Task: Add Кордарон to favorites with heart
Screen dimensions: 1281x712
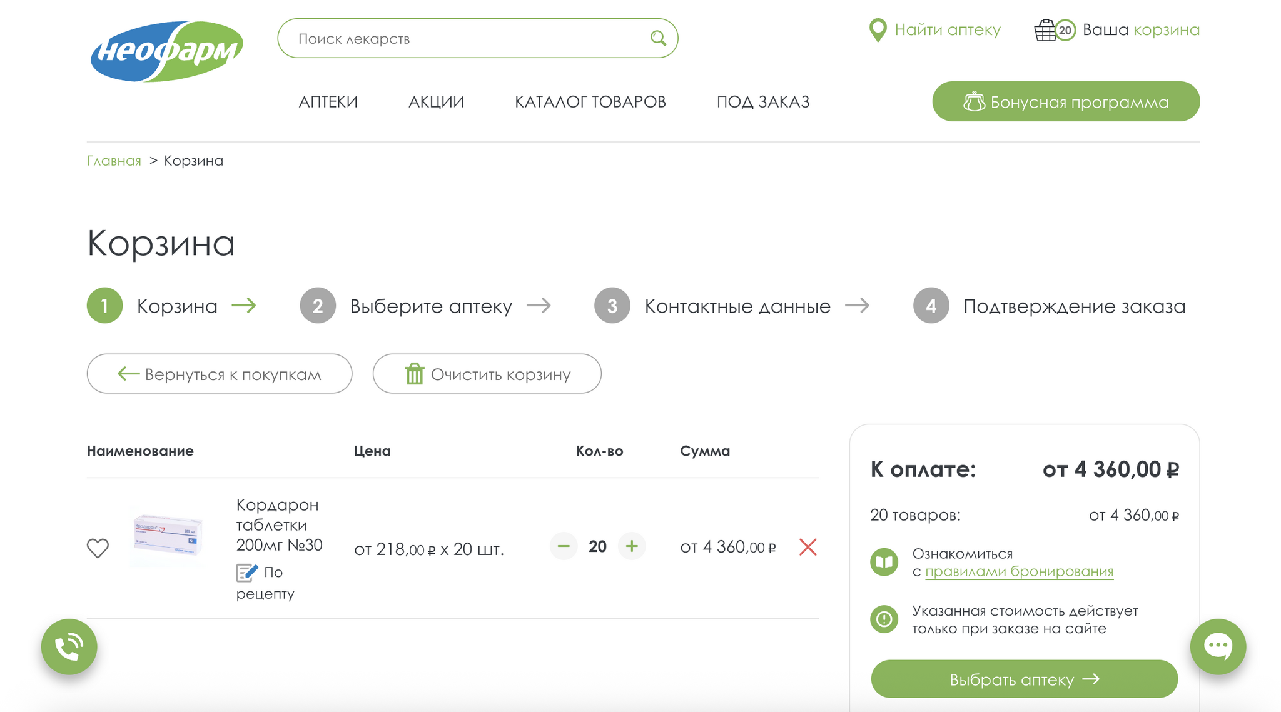Action: pyautogui.click(x=98, y=548)
